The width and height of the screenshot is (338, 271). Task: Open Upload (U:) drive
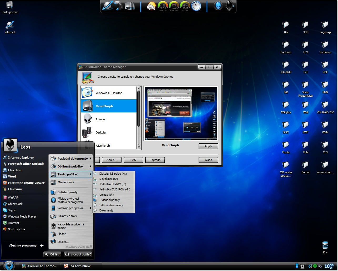pyautogui.click(x=114, y=195)
